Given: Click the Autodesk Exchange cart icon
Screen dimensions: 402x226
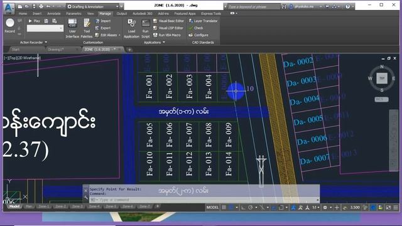Looking at the screenshot, I should pos(327,7).
